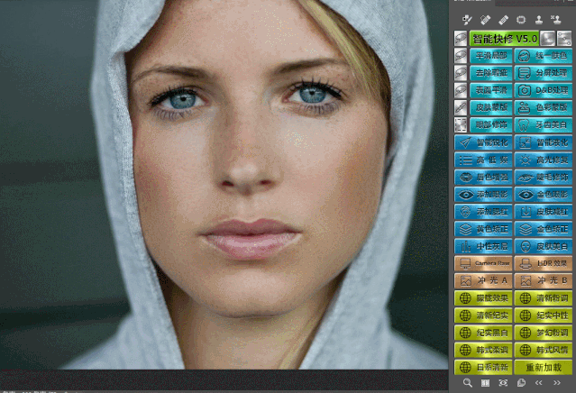
Task: Apply 牙齿美白 teeth whitening
Action: coord(544,125)
